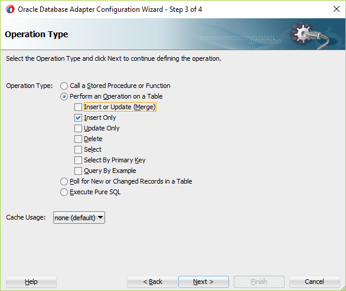Click the Help button
The width and height of the screenshot is (346, 291).
[31, 282]
